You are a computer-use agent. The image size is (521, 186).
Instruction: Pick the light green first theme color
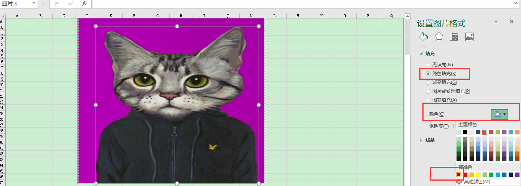pyautogui.click(x=459, y=132)
